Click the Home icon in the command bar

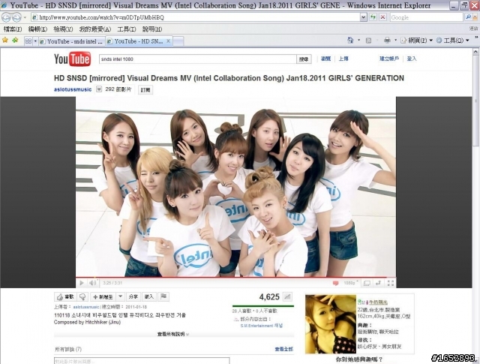pos(350,40)
